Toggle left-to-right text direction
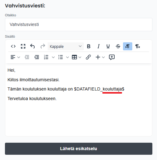 pyautogui.click(x=128, y=46)
